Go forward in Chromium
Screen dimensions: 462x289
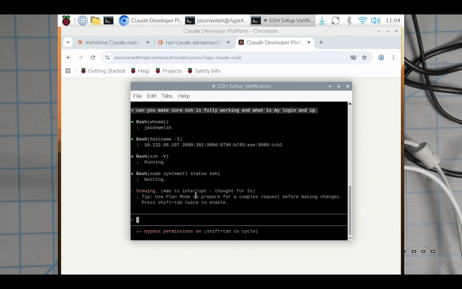[x=81, y=58]
